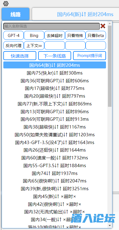Toggle the 上下文∞ filter
Screen dimensions: 119x230
(x=34, y=46)
